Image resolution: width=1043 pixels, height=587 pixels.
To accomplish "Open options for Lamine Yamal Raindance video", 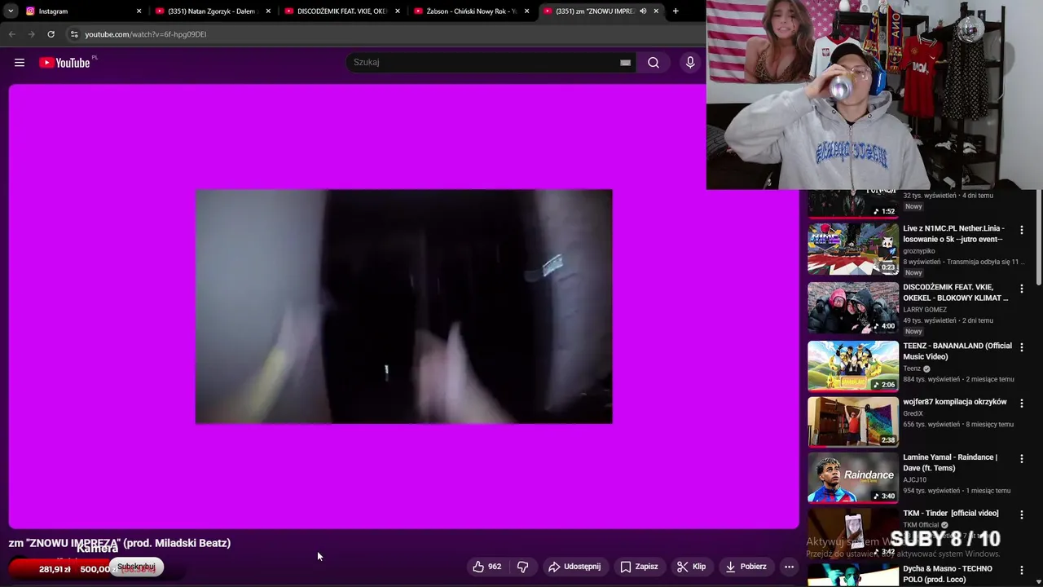I will (x=1022, y=459).
